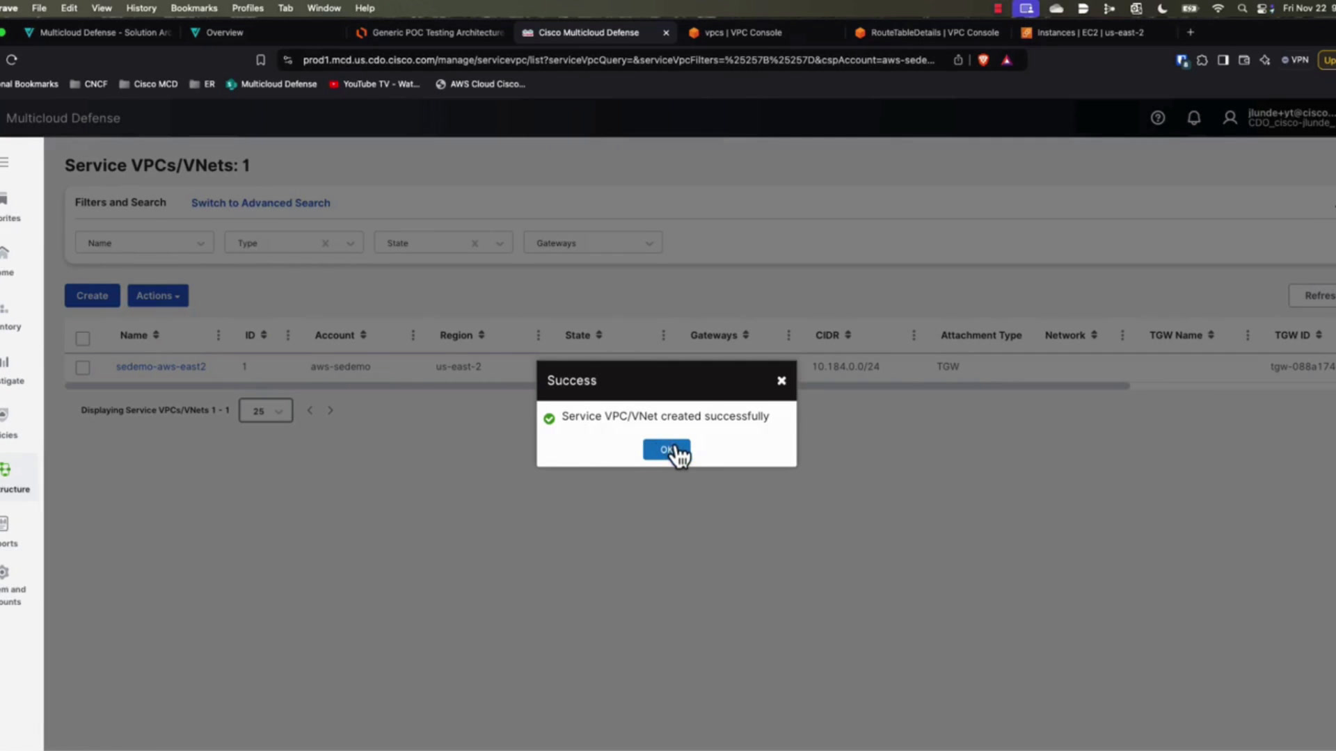
Task: Open the Reports sidebar icon
Action: tap(4, 524)
